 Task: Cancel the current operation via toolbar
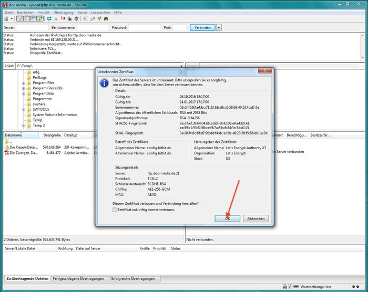point(63,18)
